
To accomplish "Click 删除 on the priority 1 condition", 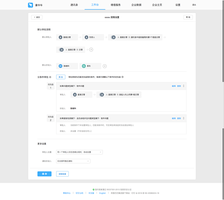I will tap(179, 86).
